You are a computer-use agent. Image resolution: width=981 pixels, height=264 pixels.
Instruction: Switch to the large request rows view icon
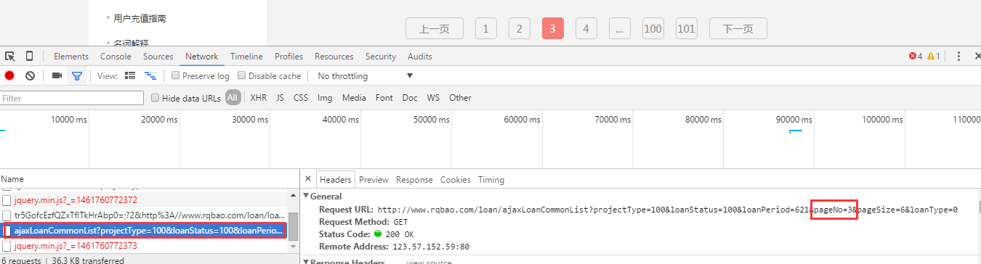[130, 75]
